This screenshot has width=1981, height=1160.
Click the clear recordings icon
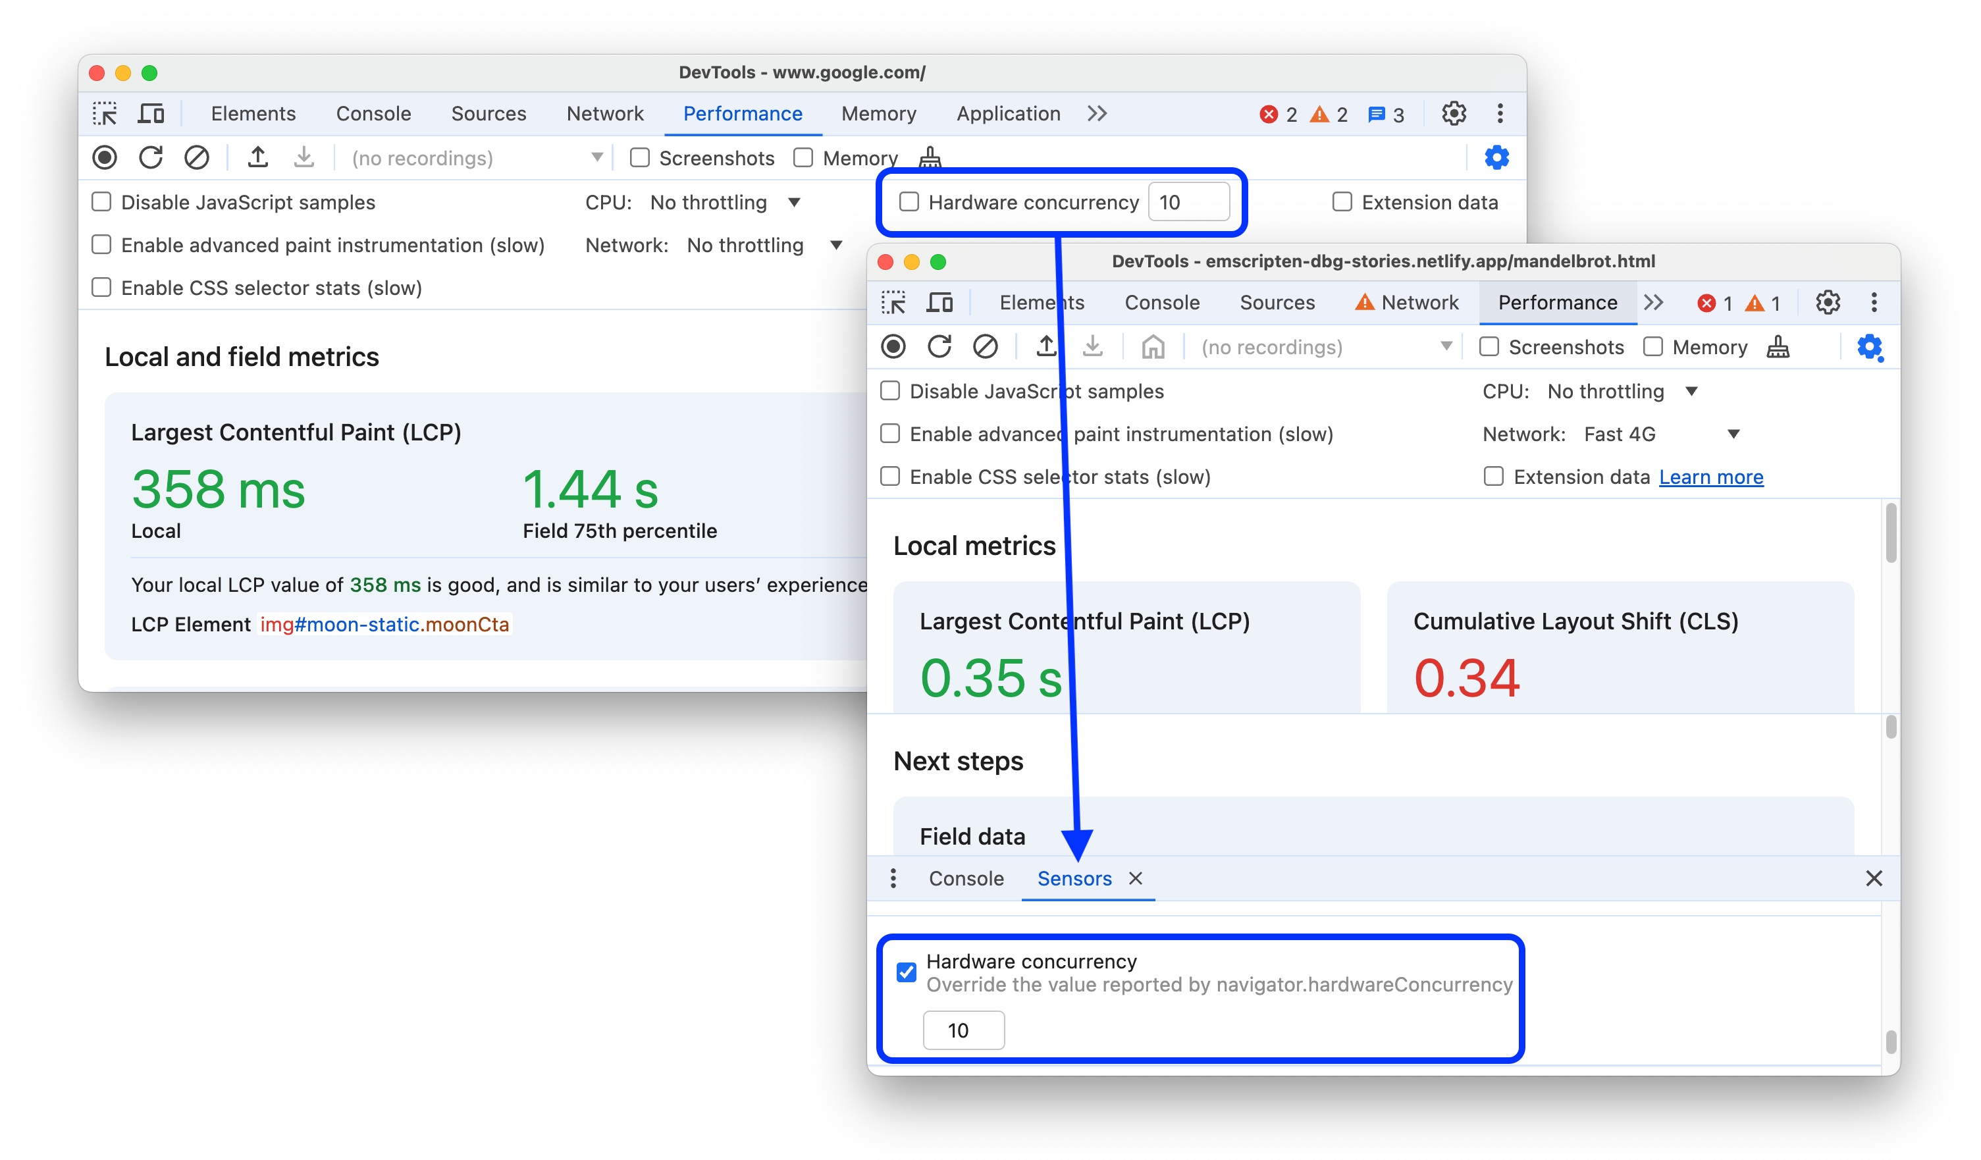tap(198, 157)
